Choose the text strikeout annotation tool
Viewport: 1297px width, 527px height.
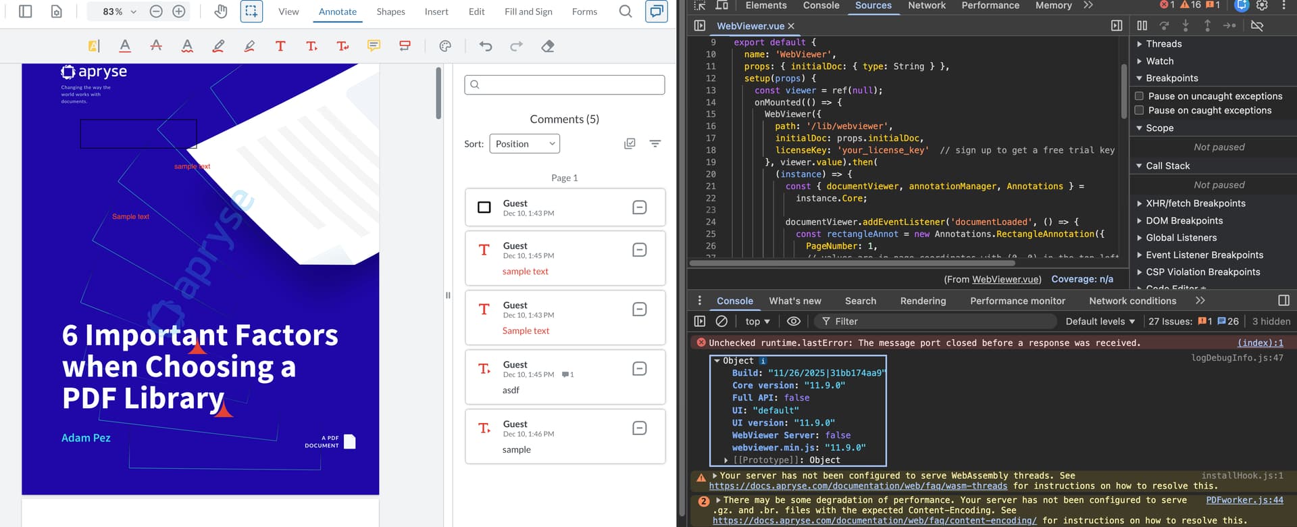pyautogui.click(x=156, y=46)
